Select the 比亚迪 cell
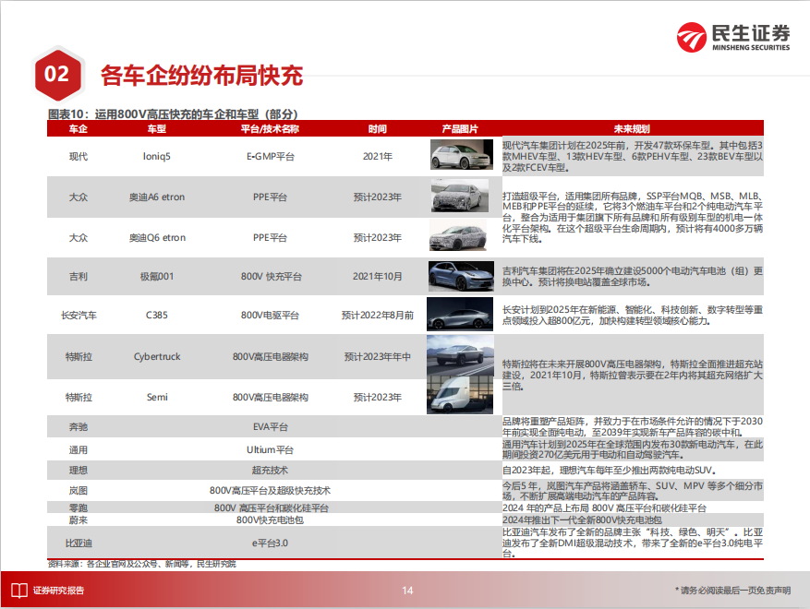This screenshot has height=609, width=810. click(79, 543)
